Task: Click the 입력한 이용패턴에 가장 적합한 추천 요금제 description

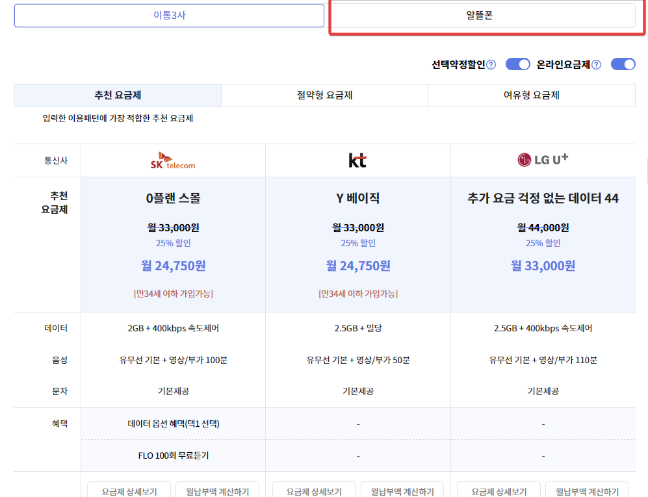Action: pos(118,119)
